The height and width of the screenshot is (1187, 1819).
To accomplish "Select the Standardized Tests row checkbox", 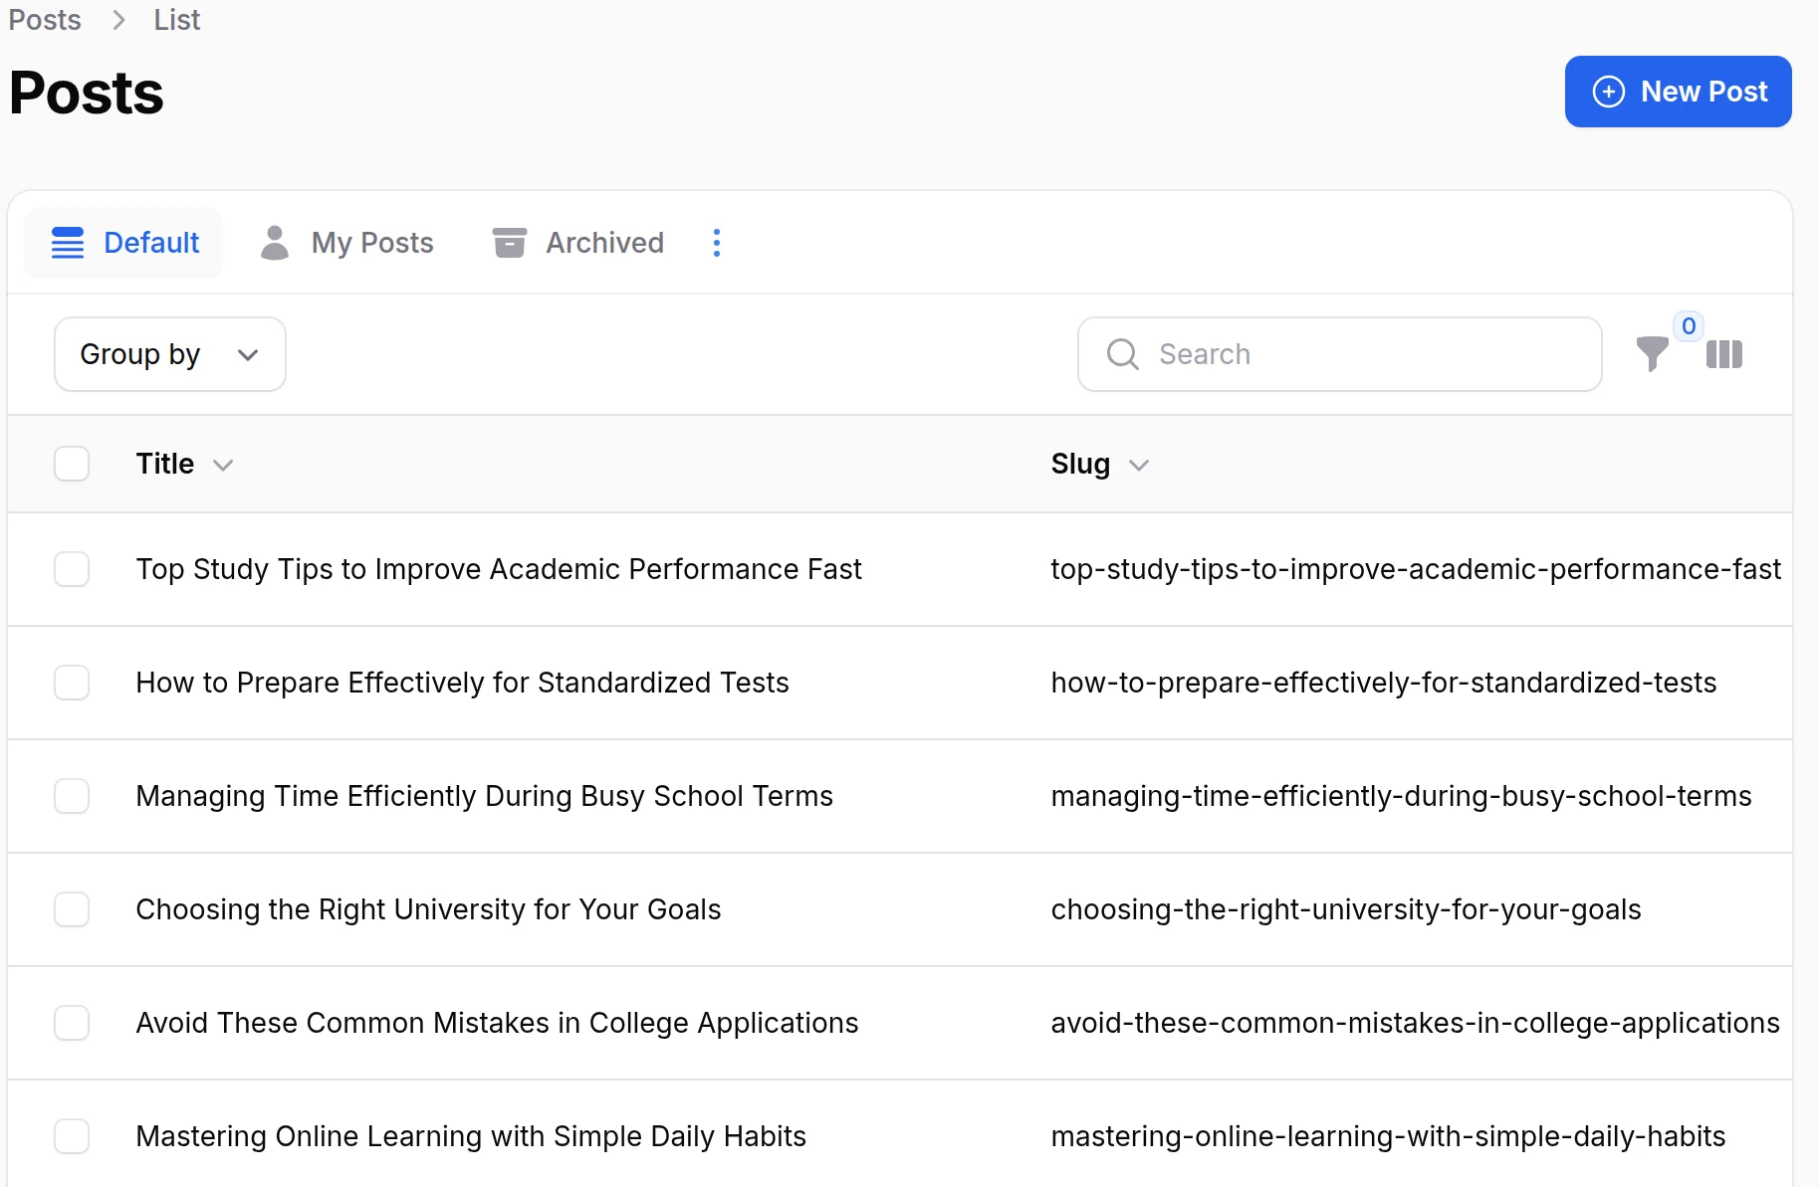I will click(72, 683).
